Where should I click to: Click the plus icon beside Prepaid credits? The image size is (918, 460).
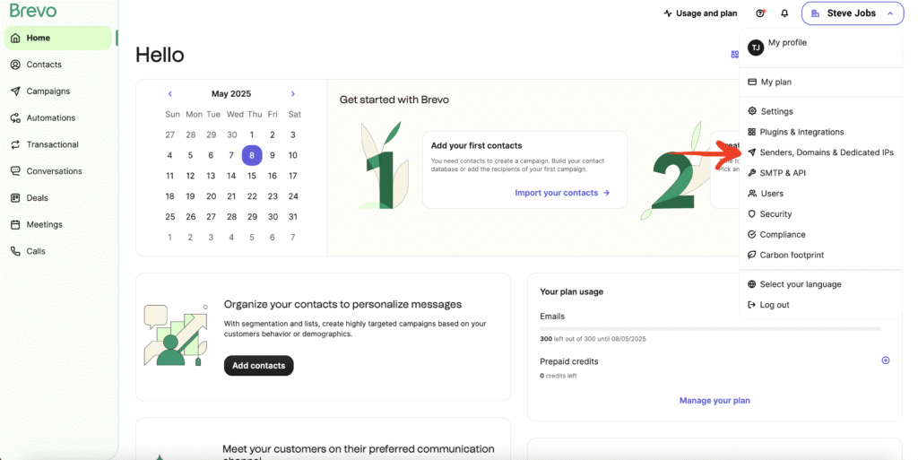click(x=885, y=360)
